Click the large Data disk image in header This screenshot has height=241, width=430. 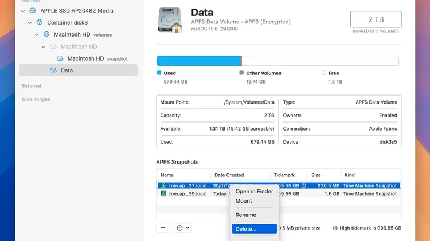coord(170,20)
